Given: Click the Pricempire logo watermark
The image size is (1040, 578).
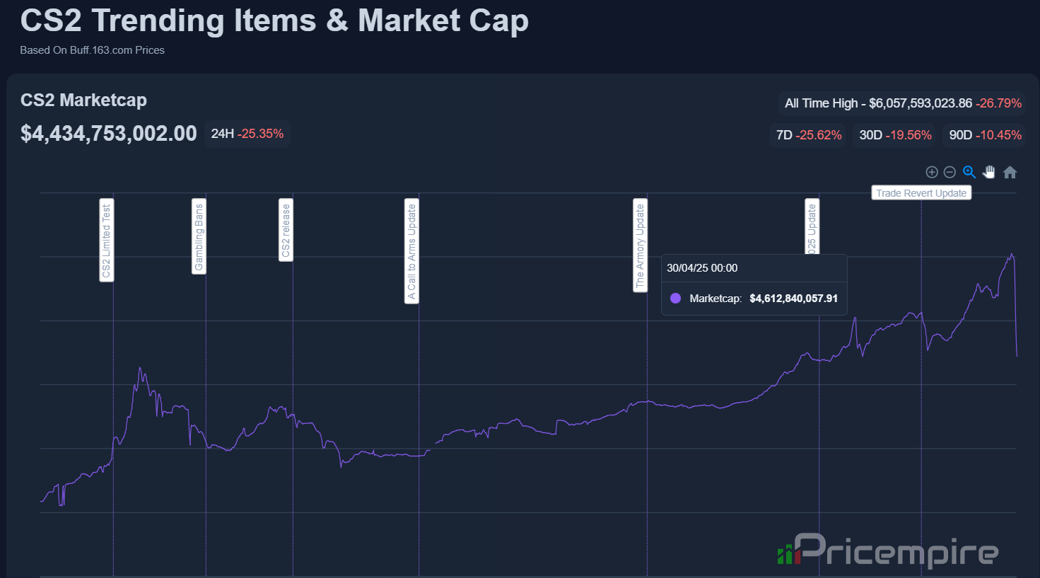Looking at the screenshot, I should point(888,550).
